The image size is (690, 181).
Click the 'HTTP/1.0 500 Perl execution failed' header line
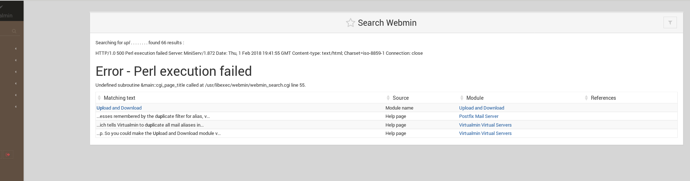tap(259, 53)
